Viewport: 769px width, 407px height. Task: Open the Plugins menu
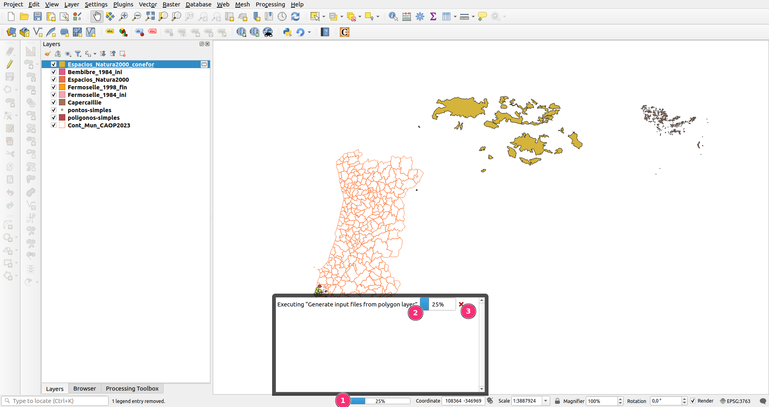123,4
